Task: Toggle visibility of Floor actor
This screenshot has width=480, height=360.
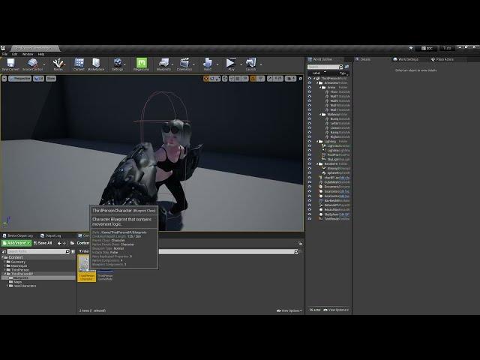Action: pos(310,91)
